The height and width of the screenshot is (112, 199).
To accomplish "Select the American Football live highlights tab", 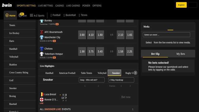I will point(67,73).
